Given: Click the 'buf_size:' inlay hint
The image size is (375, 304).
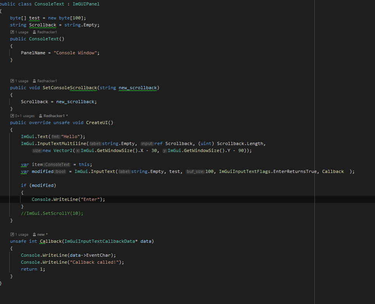Looking at the screenshot, I should pos(195,171).
